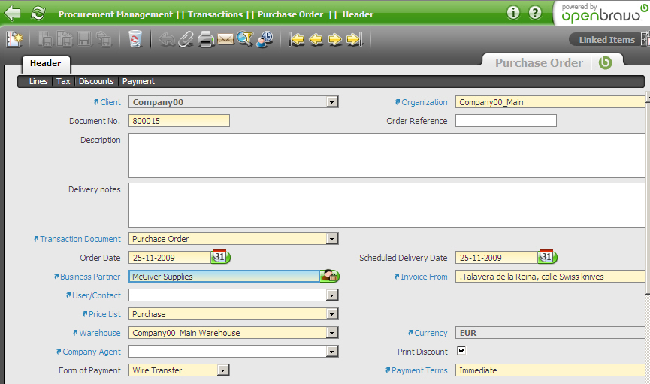The image size is (650, 384).
Task: Open attachments with the paperclip icon
Action: pyautogui.click(x=186, y=39)
